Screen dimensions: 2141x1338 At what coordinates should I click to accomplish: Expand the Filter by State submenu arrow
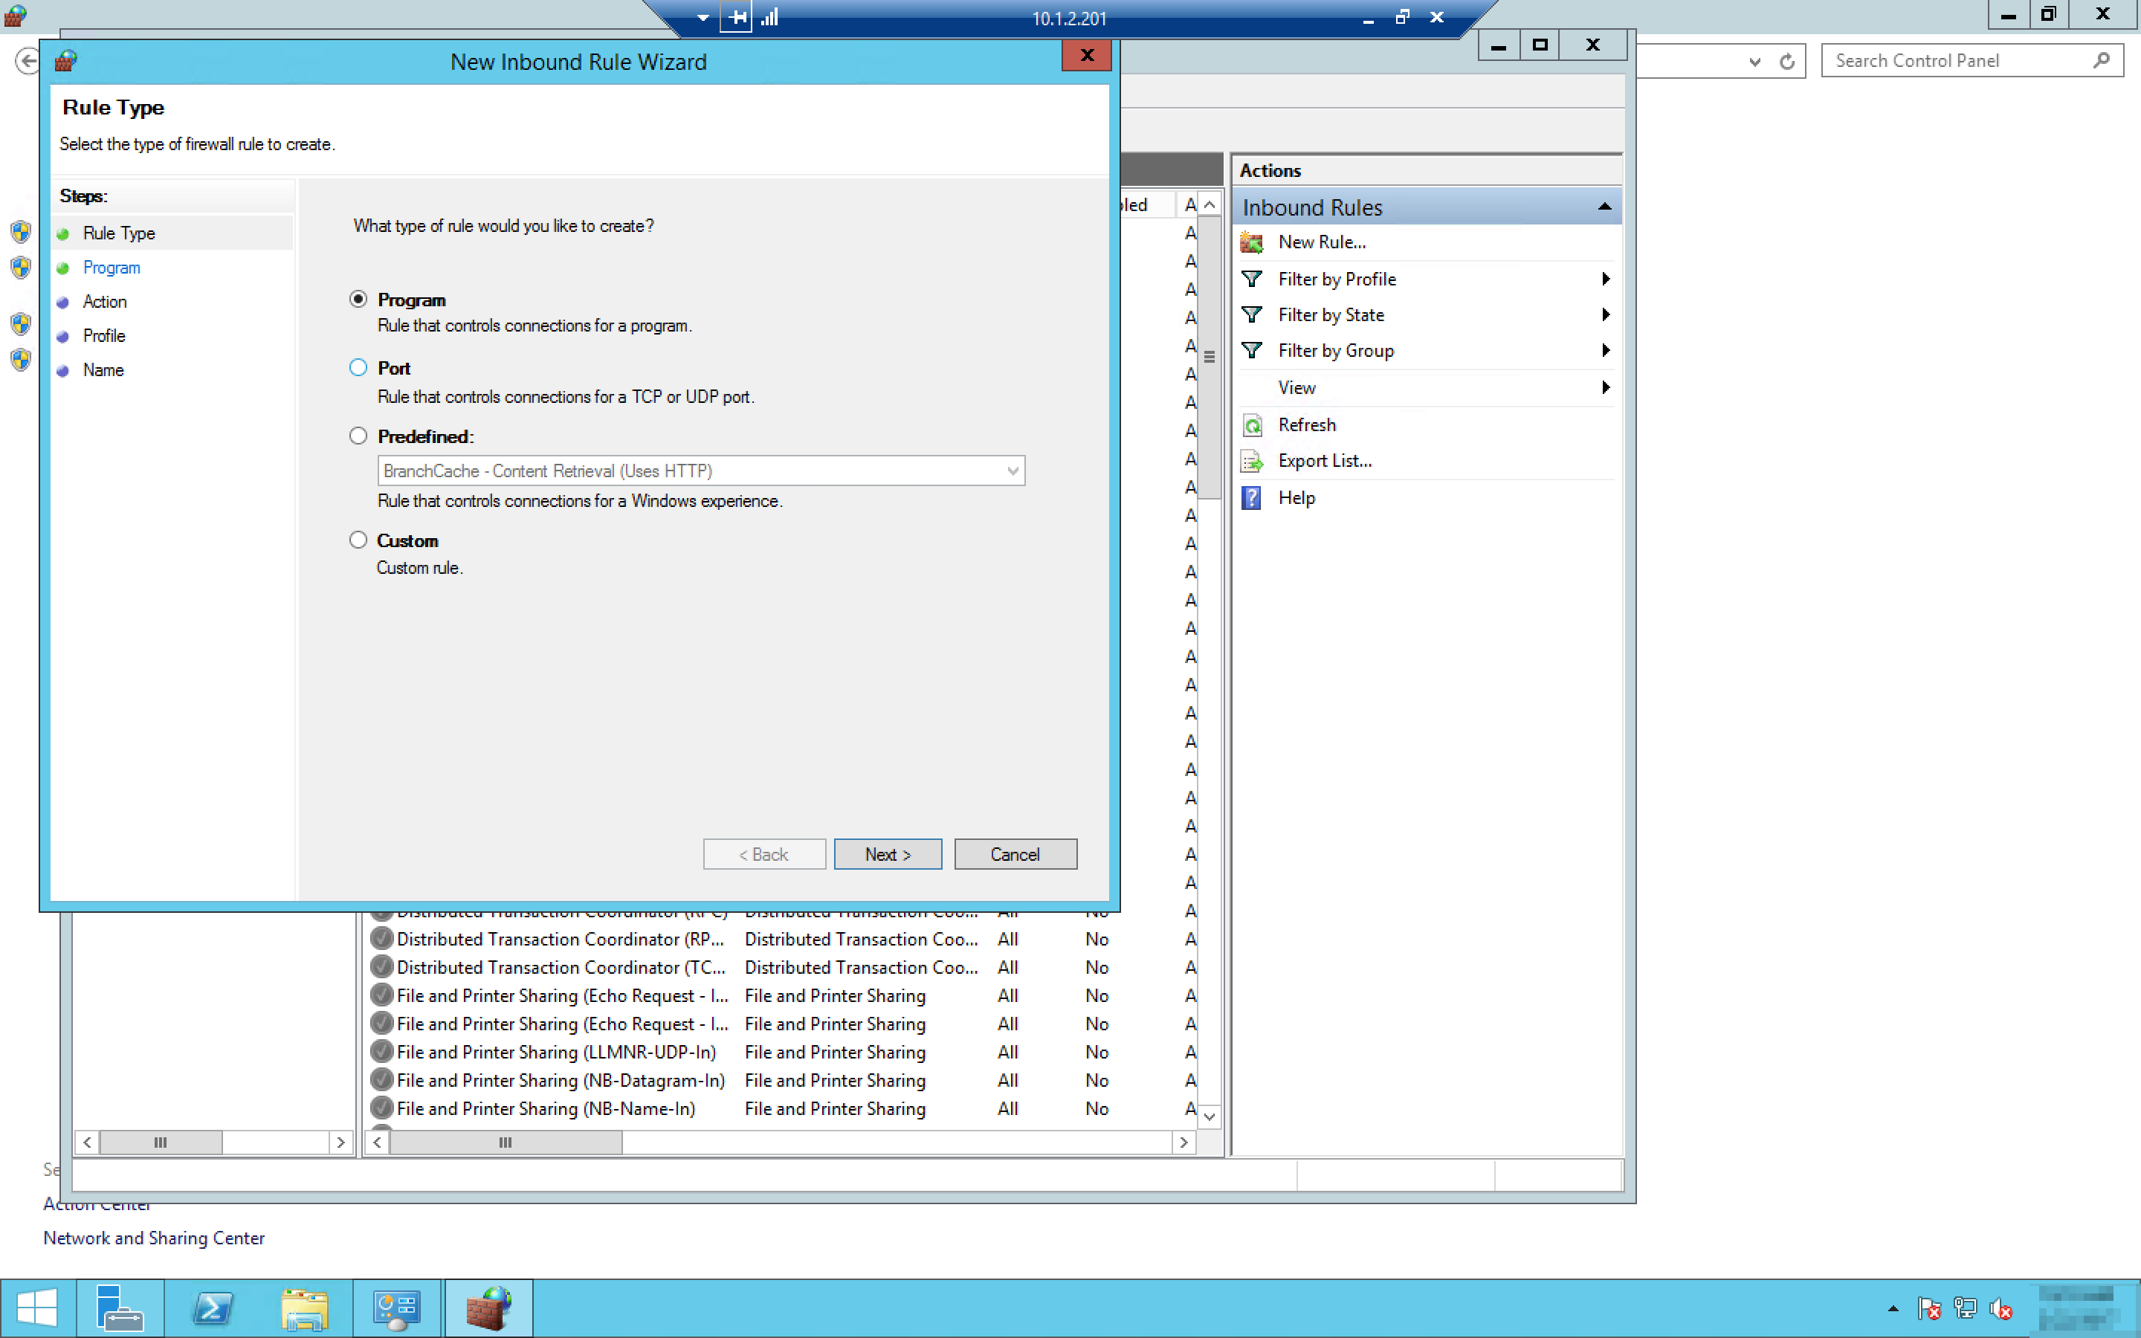[x=1605, y=315]
